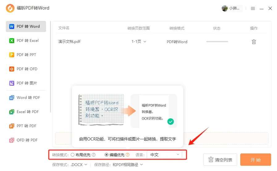This screenshot has height=171, width=277.
Task: Switch to PDF 转 Excel mode
Action: pos(26,41)
